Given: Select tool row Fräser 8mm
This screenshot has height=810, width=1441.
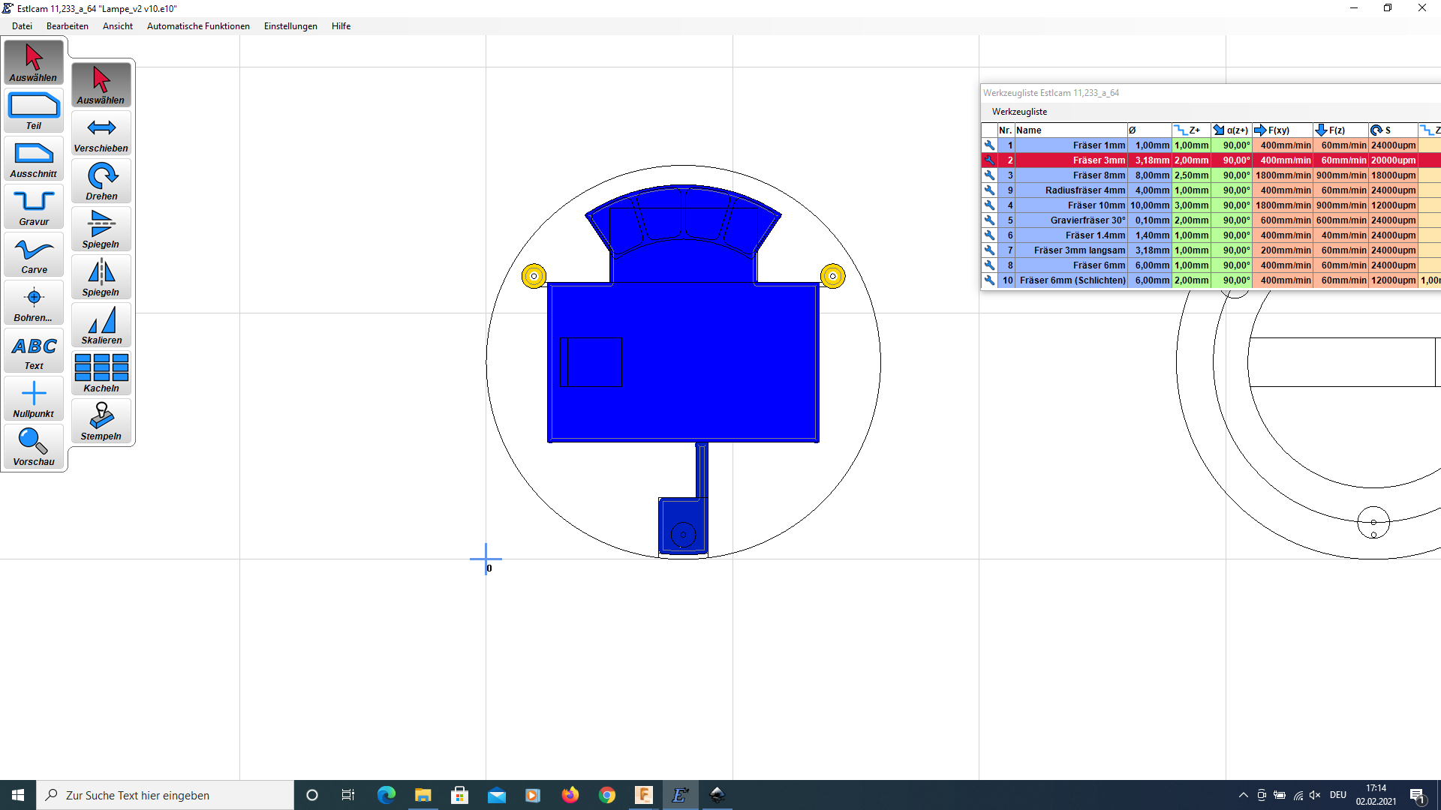Looking at the screenshot, I should coord(1099,175).
